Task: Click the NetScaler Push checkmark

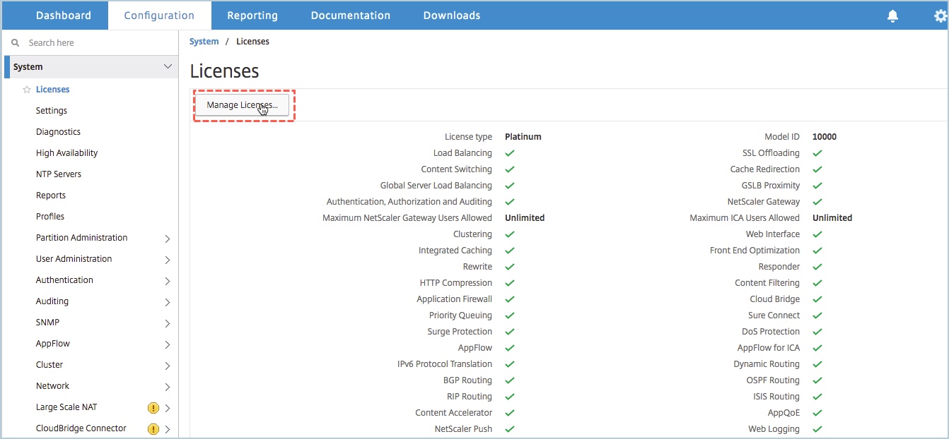Action: point(509,429)
